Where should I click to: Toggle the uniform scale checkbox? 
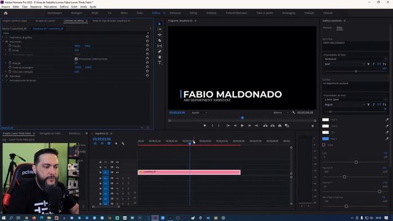(76, 59)
